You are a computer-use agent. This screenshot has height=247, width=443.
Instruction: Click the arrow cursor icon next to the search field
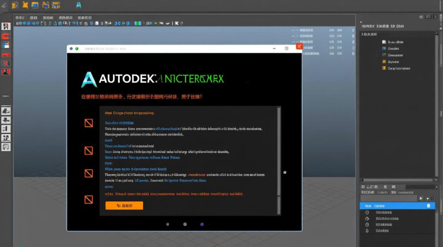pyautogui.click(x=421, y=198)
